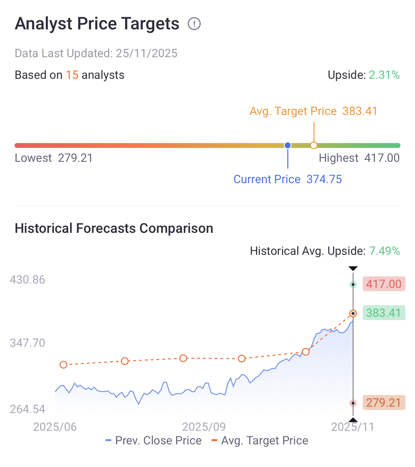Click the red 417.00 highest target tag
This screenshot has width=415, height=467.
384,284
